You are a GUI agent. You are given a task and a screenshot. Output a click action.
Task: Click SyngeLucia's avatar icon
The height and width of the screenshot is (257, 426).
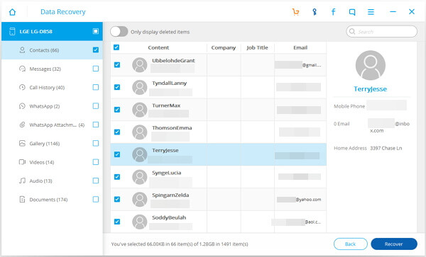pos(140,177)
